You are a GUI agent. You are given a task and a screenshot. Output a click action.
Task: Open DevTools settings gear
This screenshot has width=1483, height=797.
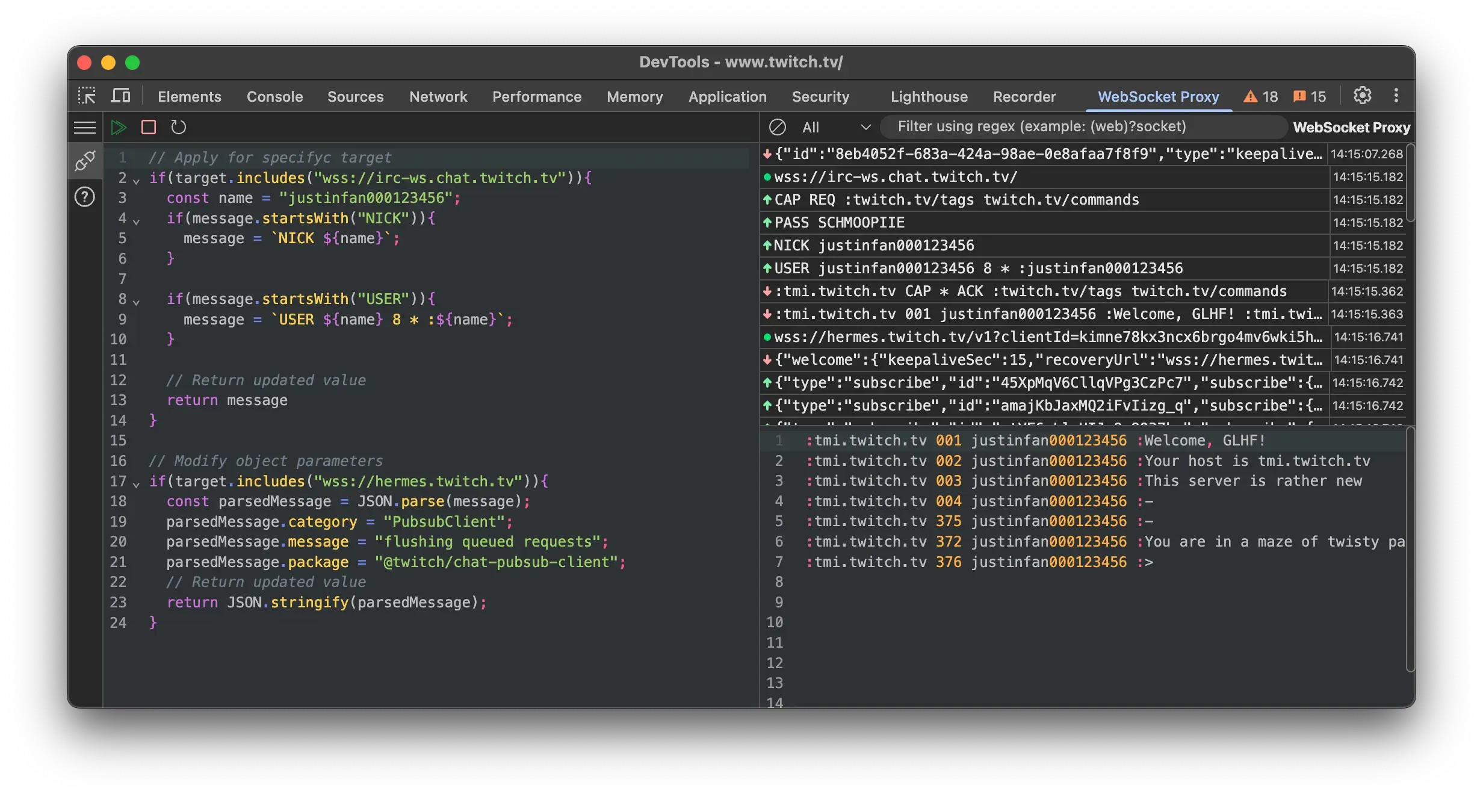[x=1363, y=95]
